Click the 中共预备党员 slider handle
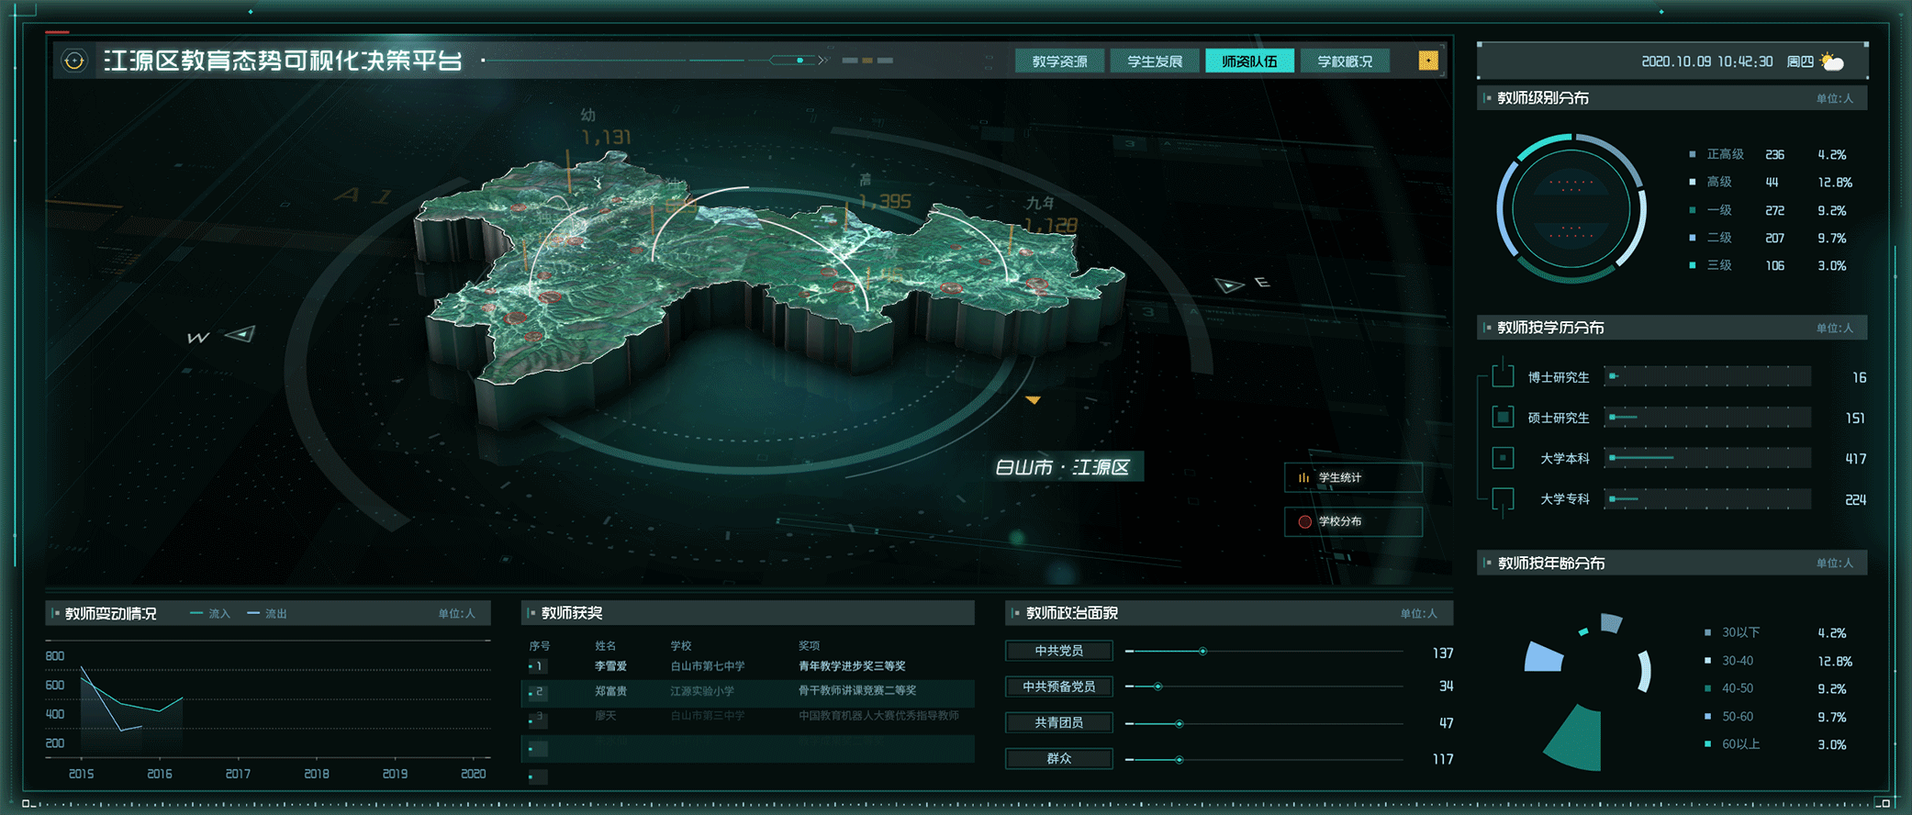Viewport: 1912px width, 815px height. point(1158,687)
